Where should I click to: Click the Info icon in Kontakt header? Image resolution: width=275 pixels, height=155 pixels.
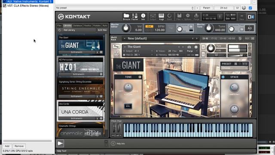[143, 17]
